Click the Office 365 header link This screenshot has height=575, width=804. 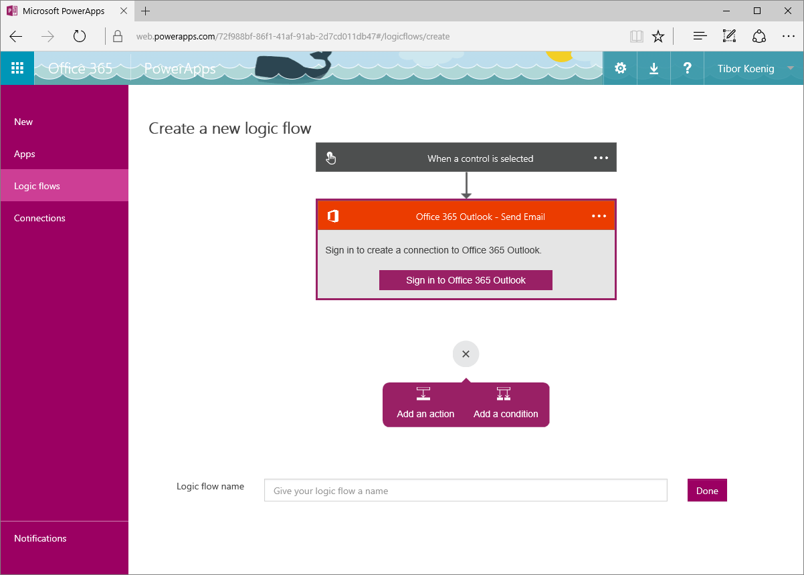point(80,68)
